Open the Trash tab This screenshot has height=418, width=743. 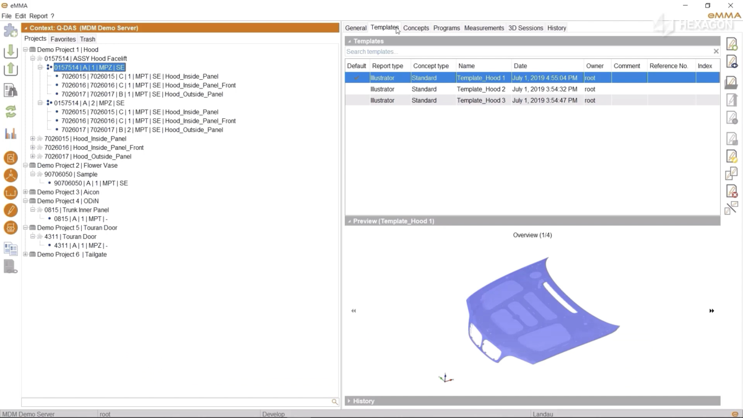click(88, 39)
